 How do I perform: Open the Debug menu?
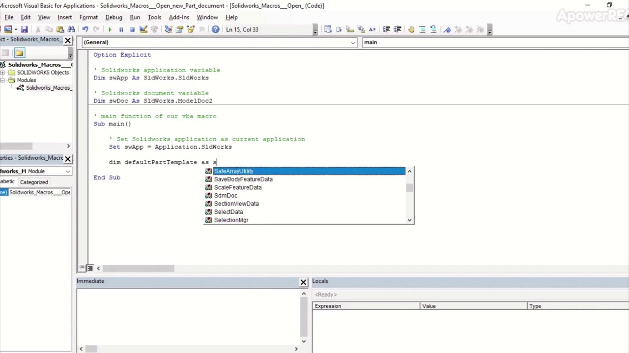114,17
